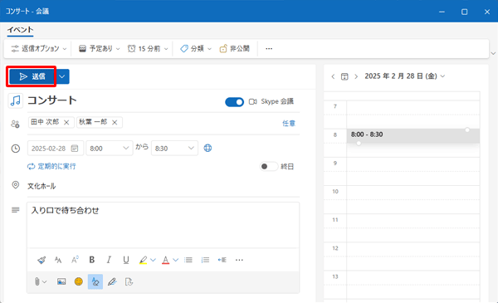Open more formatting options ellipsis
498x303 pixels.
point(239,260)
